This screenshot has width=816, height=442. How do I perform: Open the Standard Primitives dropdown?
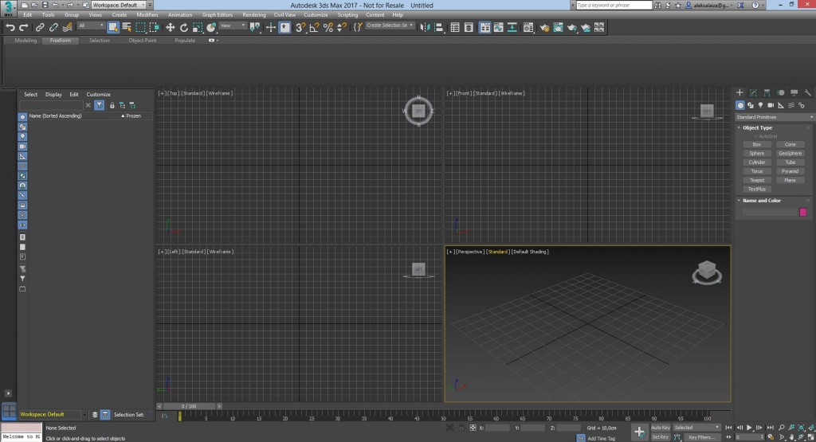[772, 117]
